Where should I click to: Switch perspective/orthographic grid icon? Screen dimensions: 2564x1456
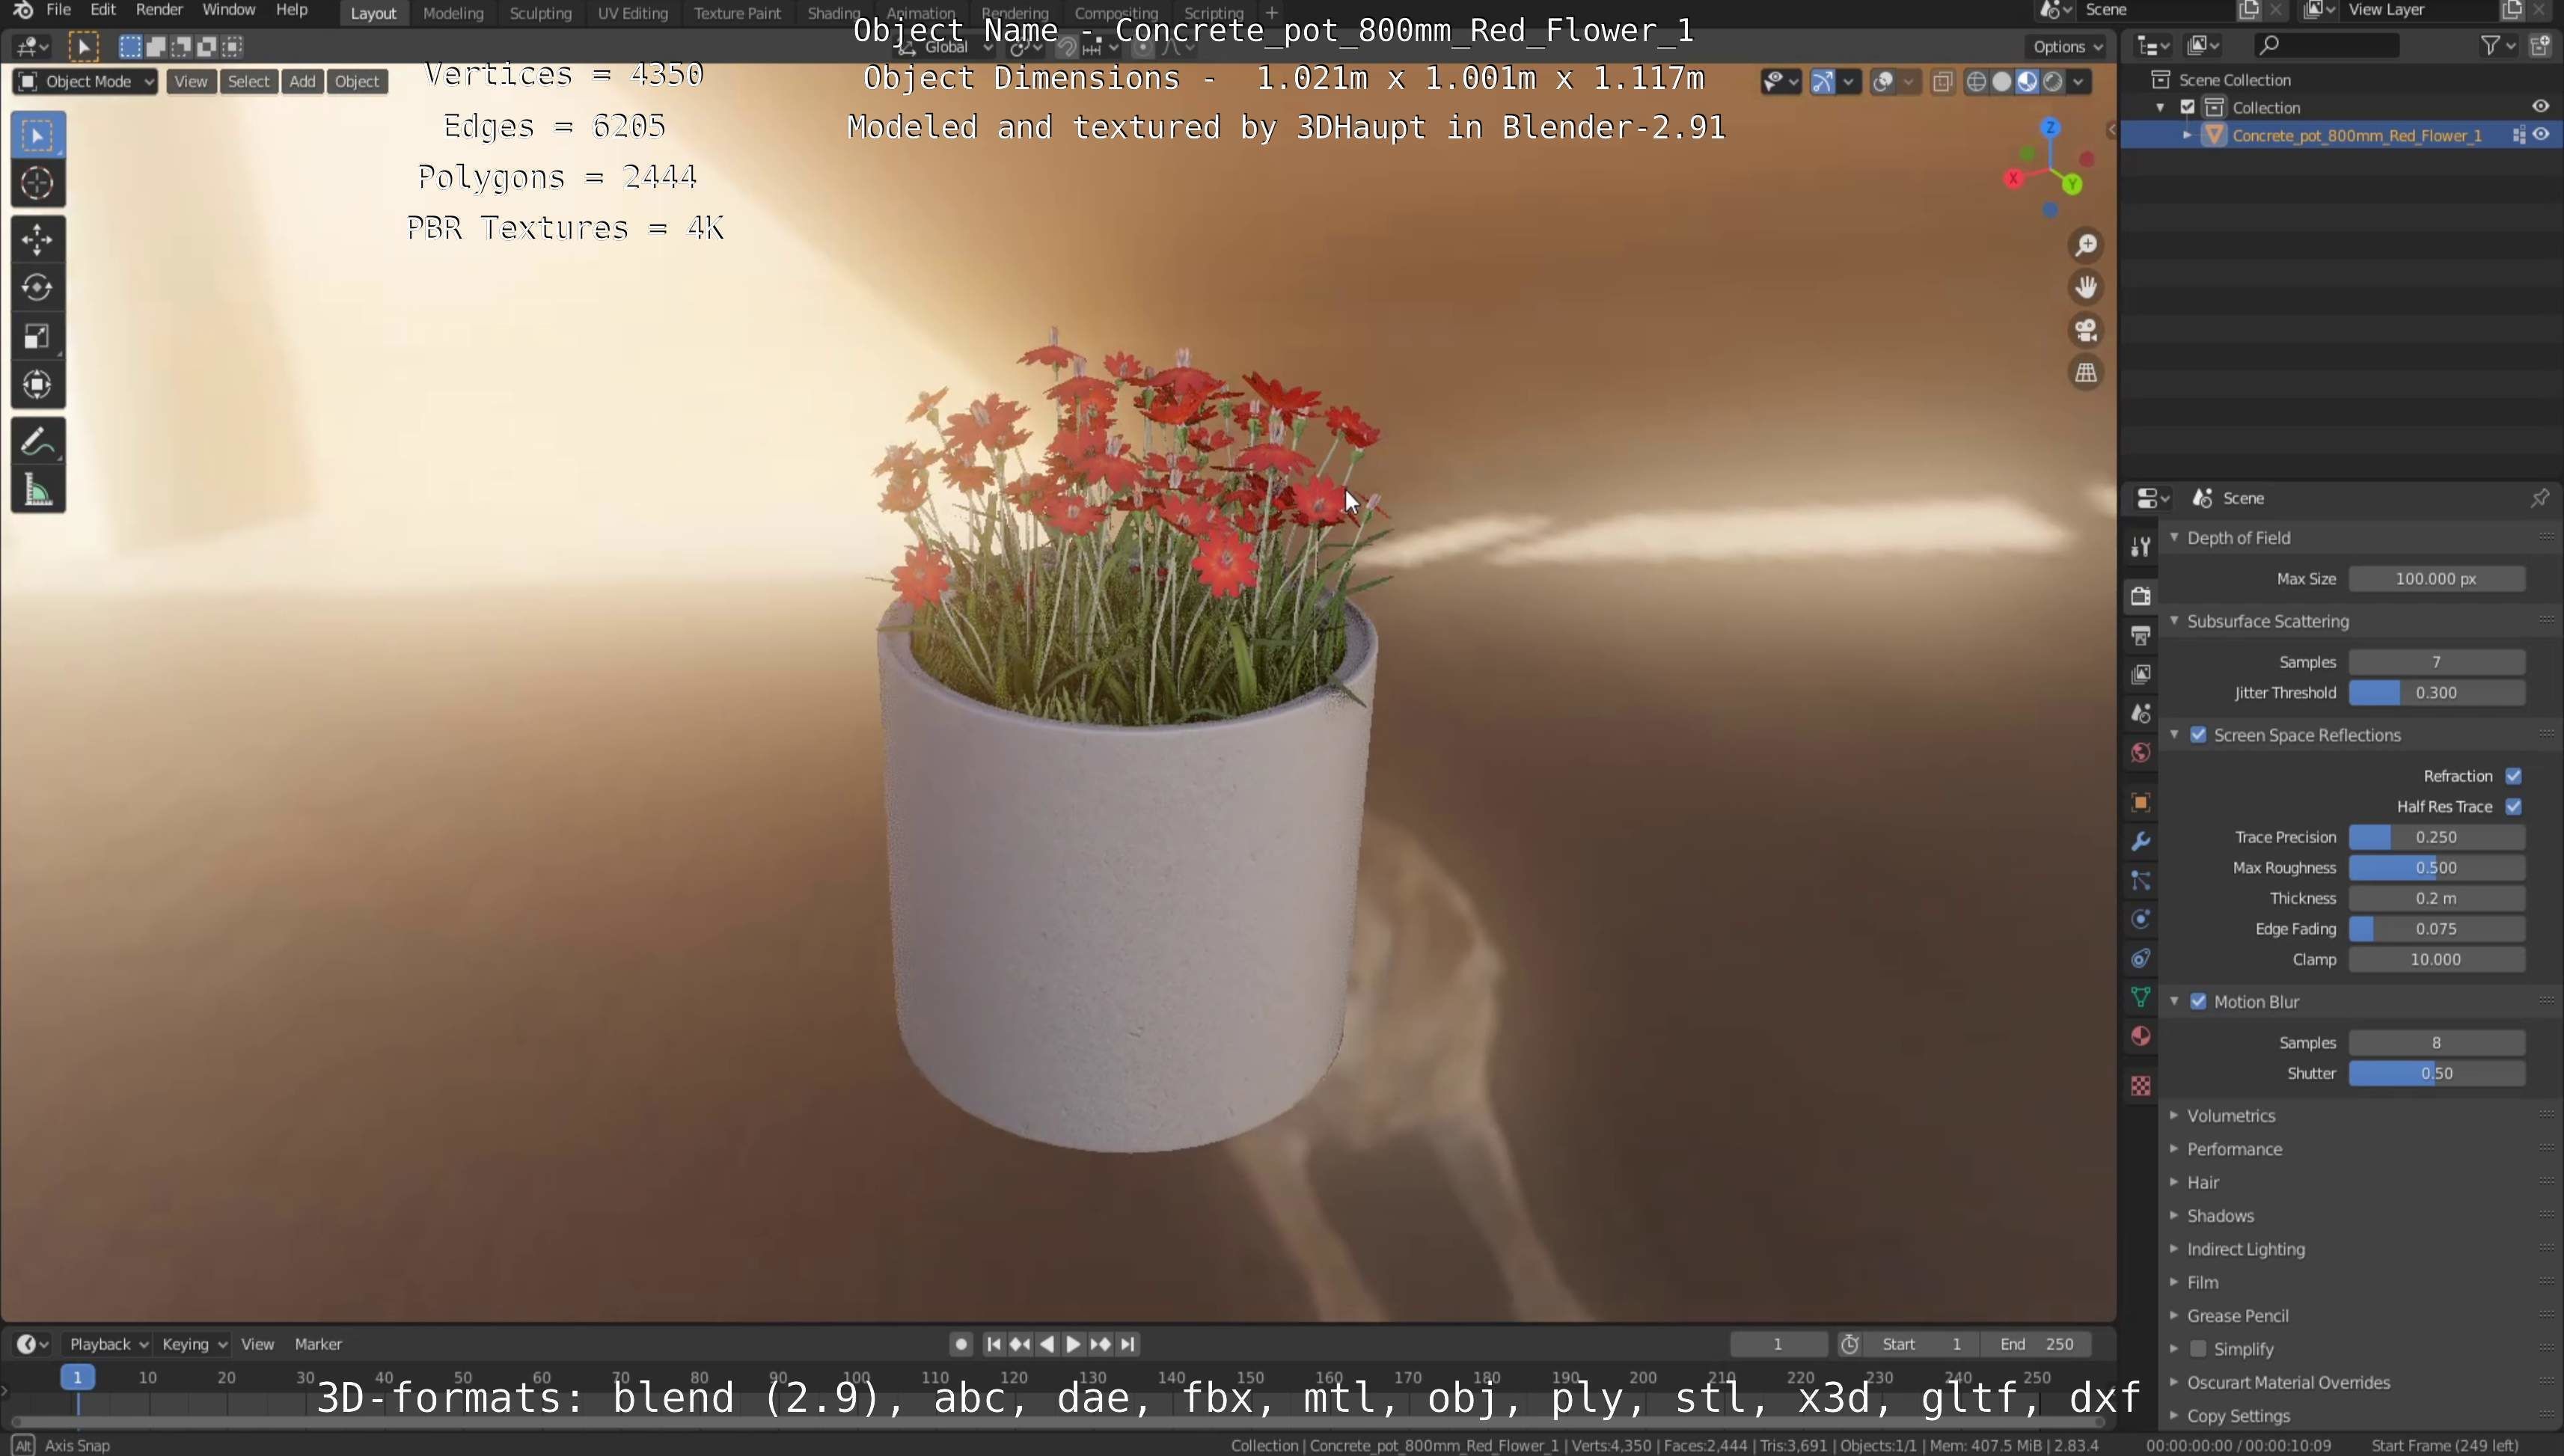(2086, 373)
